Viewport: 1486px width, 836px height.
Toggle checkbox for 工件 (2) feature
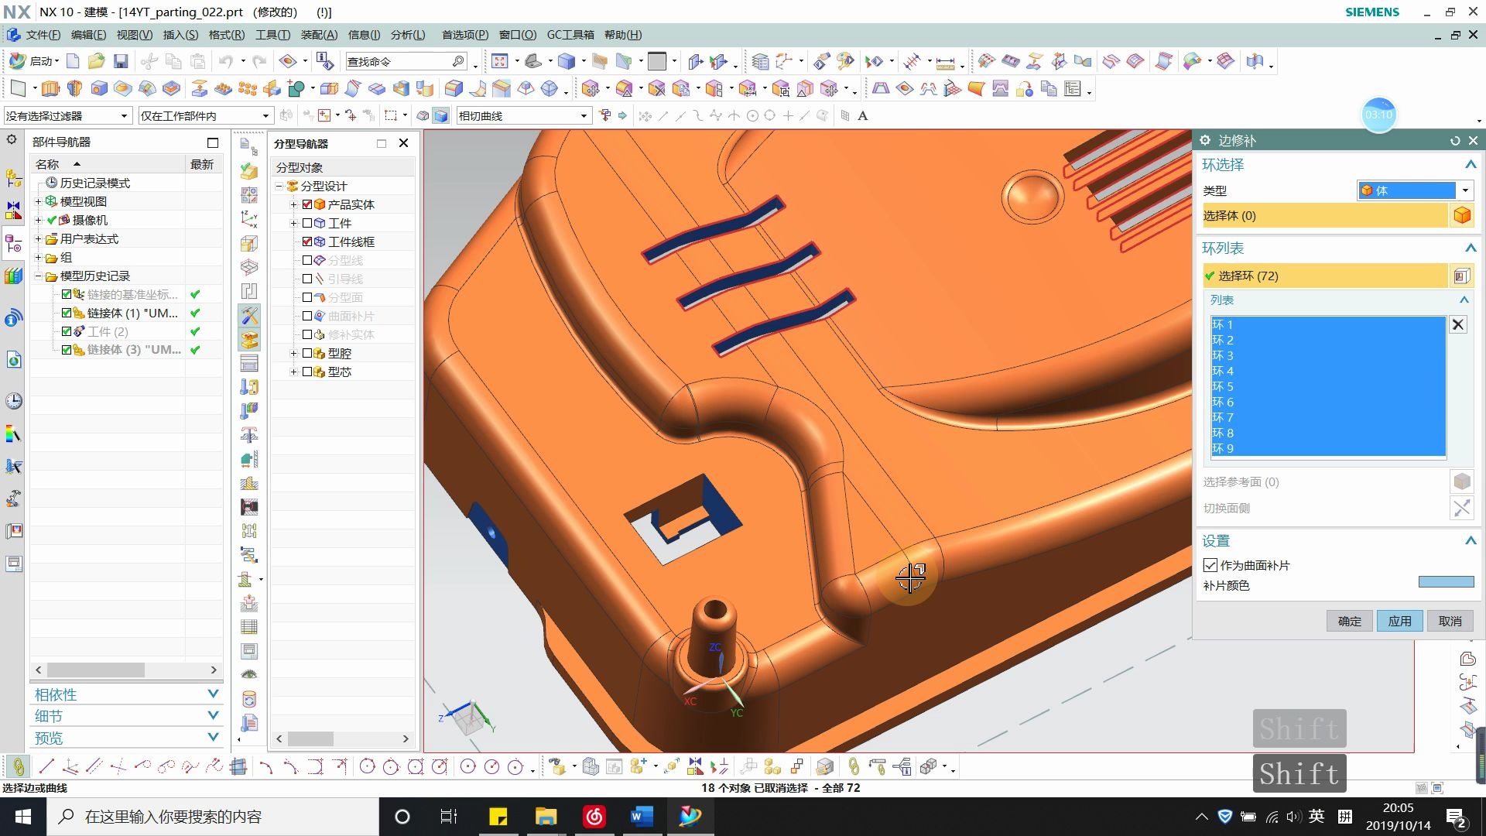(67, 331)
